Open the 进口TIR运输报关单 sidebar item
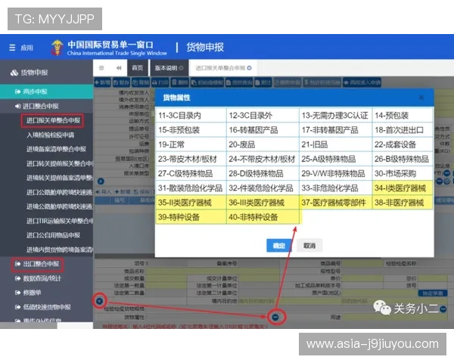 point(59,221)
